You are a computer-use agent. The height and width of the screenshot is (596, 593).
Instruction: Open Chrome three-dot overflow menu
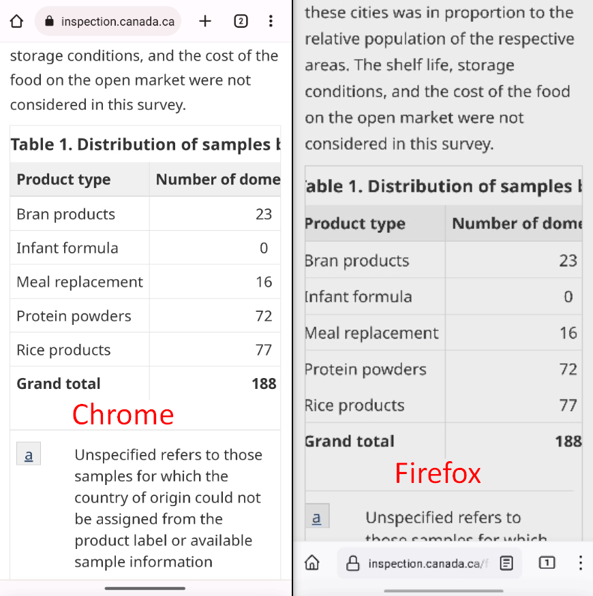[271, 21]
